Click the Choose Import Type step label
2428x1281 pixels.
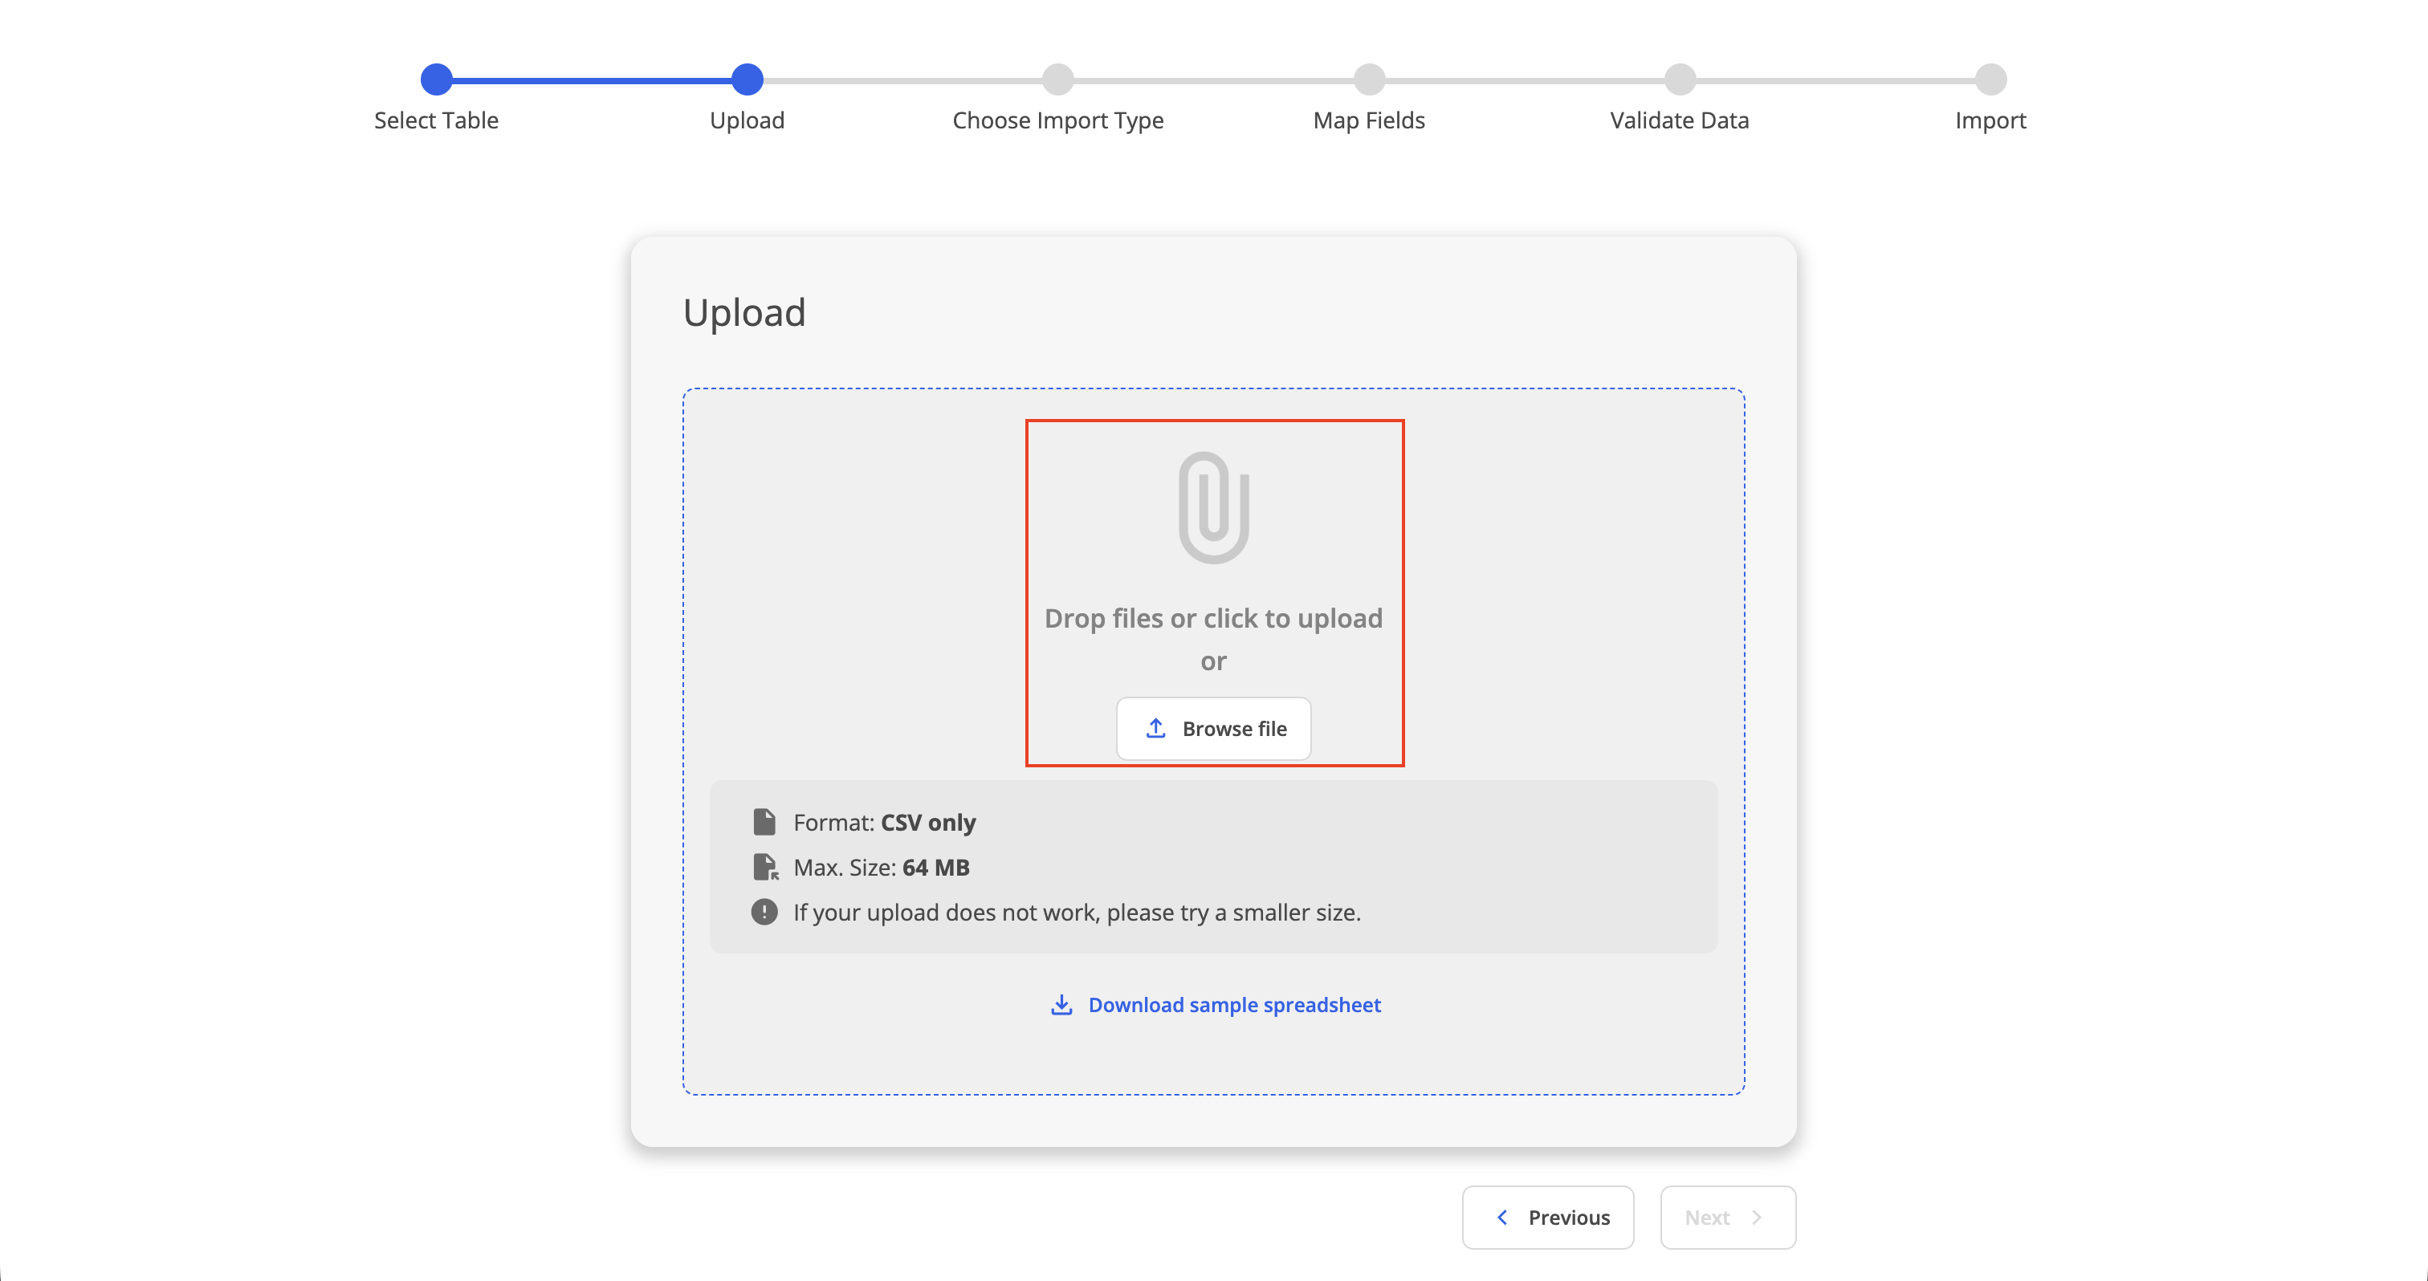[1058, 120]
